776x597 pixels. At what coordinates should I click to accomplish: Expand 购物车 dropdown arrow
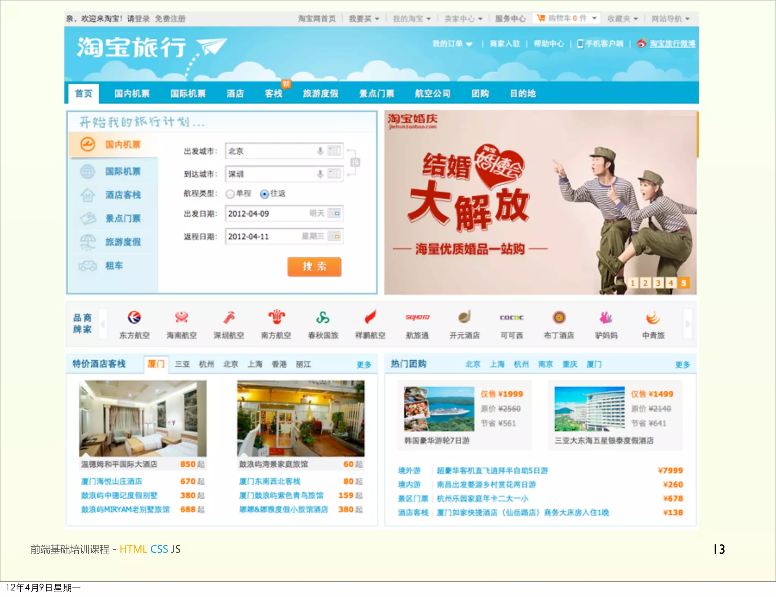(x=594, y=18)
